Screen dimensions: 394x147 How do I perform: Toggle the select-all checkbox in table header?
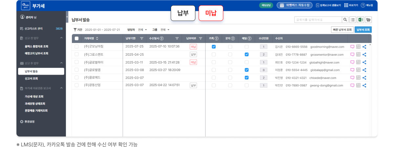click(x=77, y=38)
